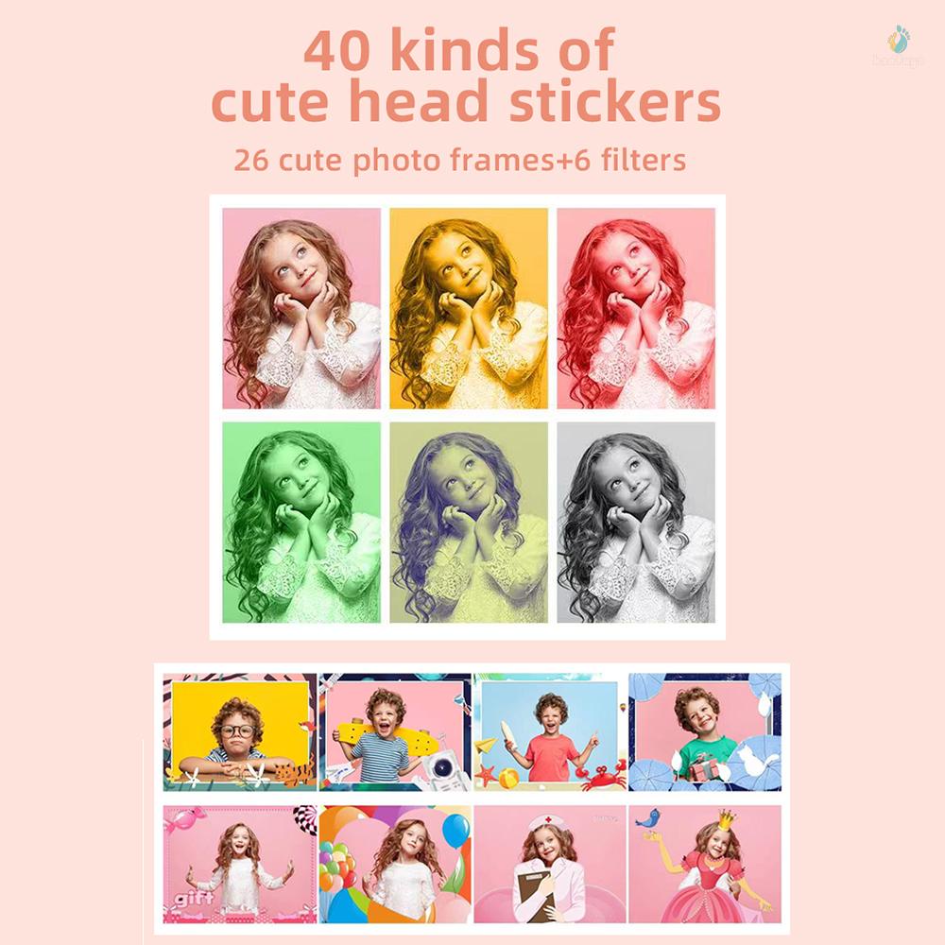
Task: Pick the black and white filter portrait
Action: (x=636, y=523)
